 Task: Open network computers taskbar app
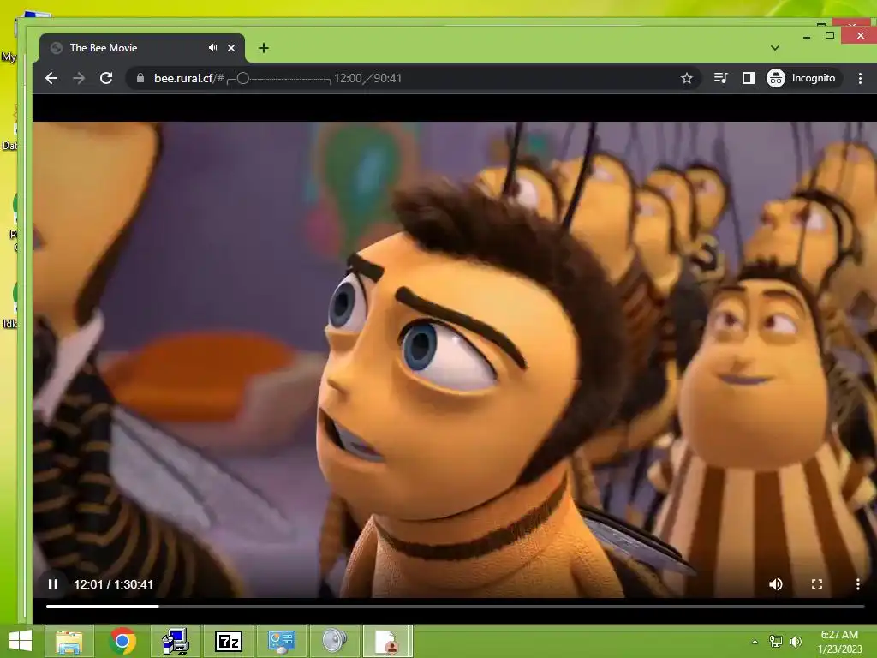click(x=176, y=641)
